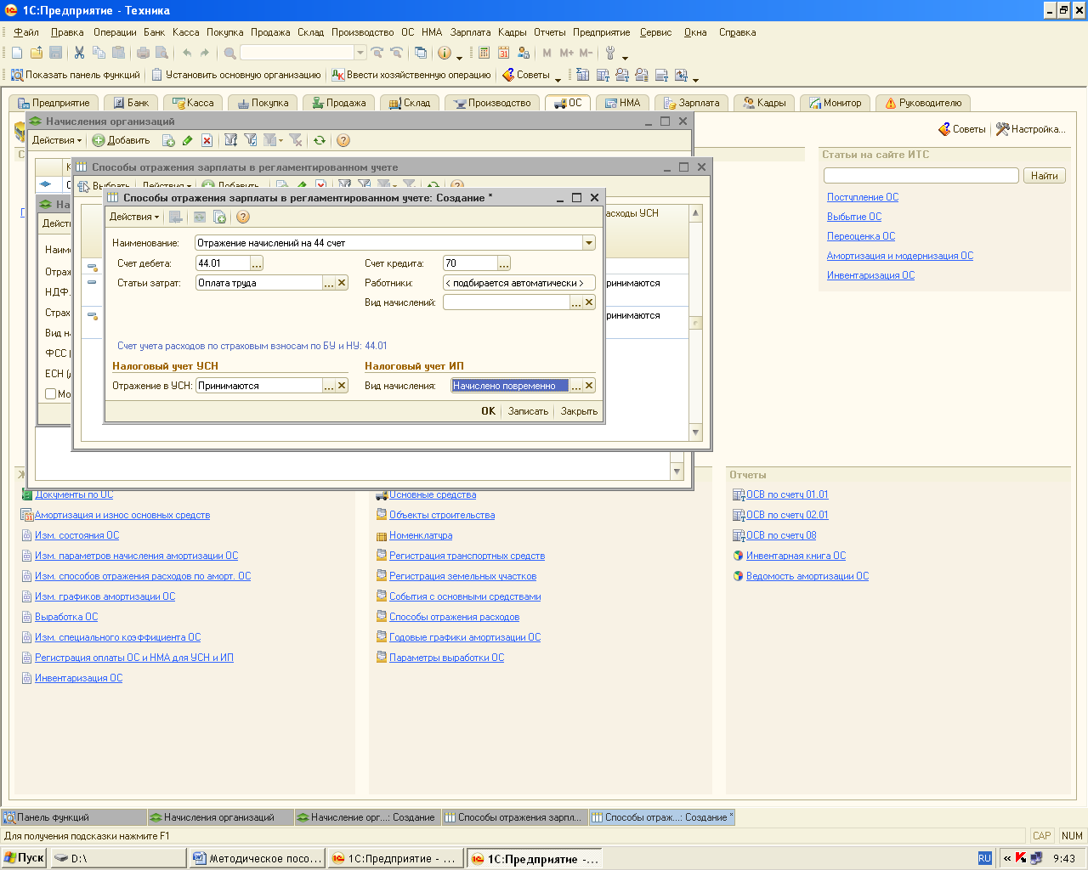Screen dimensions: 1088x870
Task: Click the M memory button in toolbar
Action: [547, 53]
